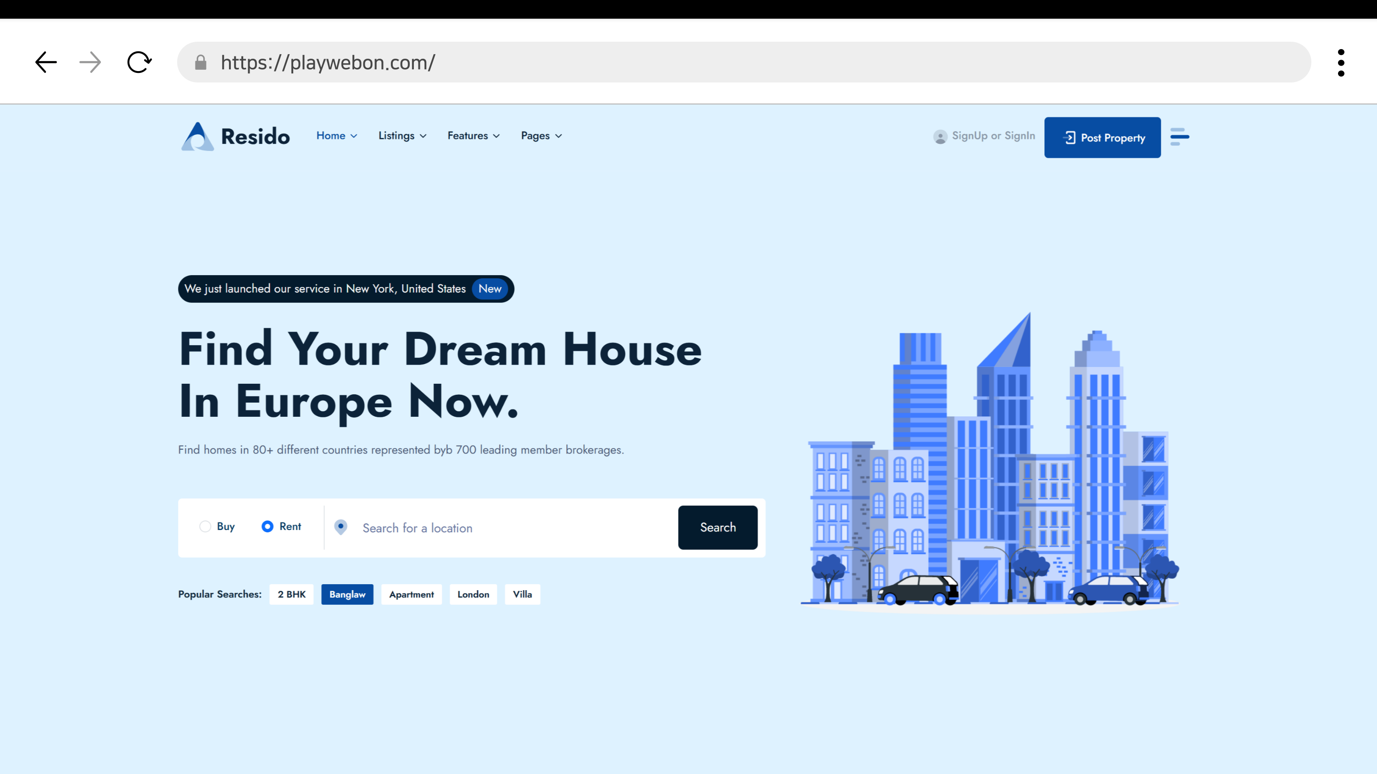Click the city buildings illustration
The image size is (1377, 774).
coord(990,463)
